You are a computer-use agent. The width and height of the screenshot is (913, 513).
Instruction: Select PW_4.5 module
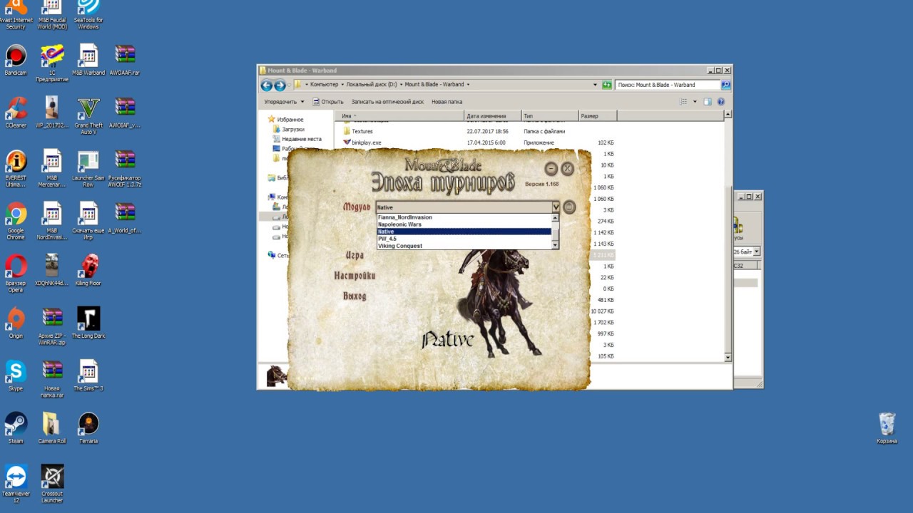[464, 239]
